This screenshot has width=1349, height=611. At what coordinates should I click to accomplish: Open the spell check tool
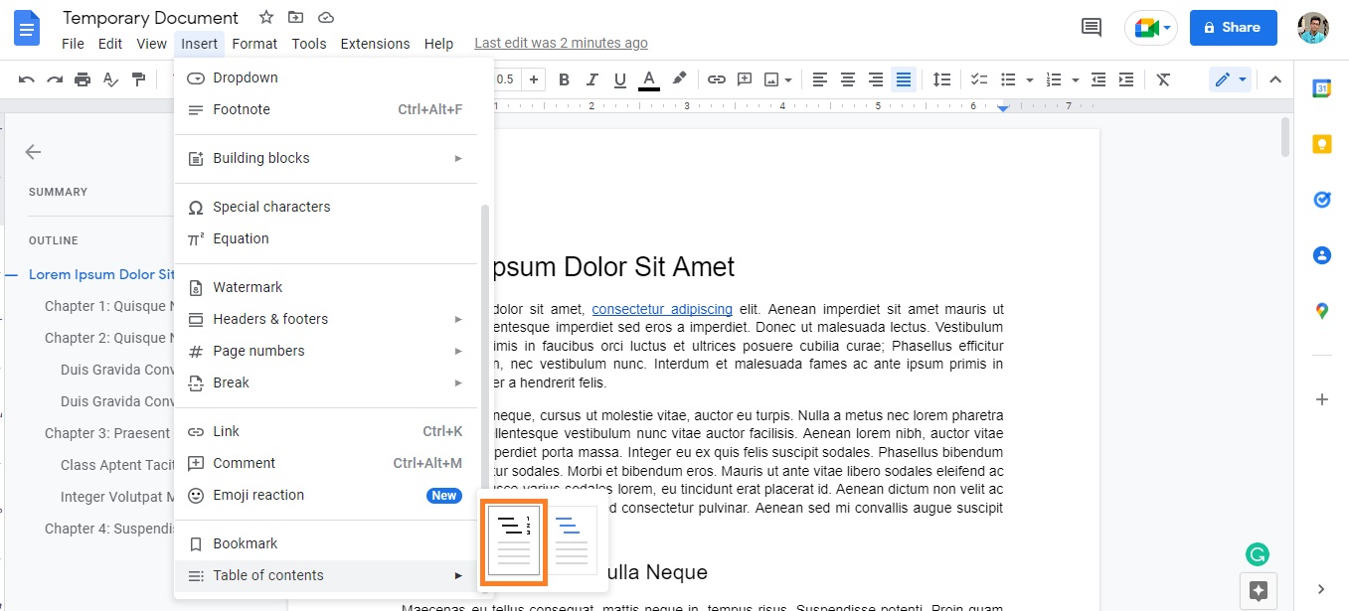pyautogui.click(x=110, y=79)
